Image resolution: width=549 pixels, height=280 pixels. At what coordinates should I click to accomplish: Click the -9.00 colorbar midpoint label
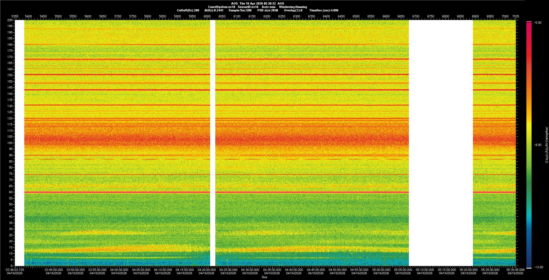[538, 145]
